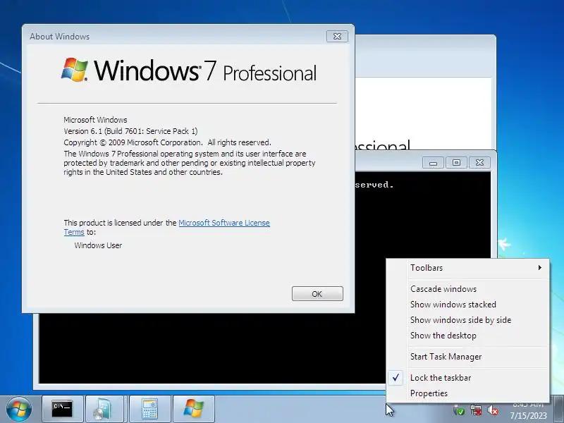Click inside the black Command Prompt area
The image size is (564, 423).
[212, 347]
